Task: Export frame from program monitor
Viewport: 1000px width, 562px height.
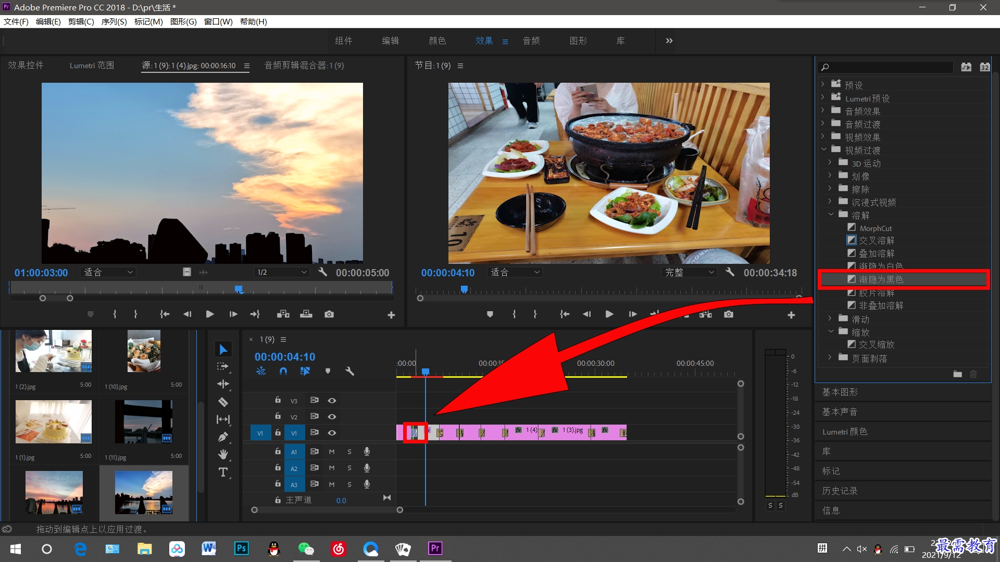Action: coord(729,314)
